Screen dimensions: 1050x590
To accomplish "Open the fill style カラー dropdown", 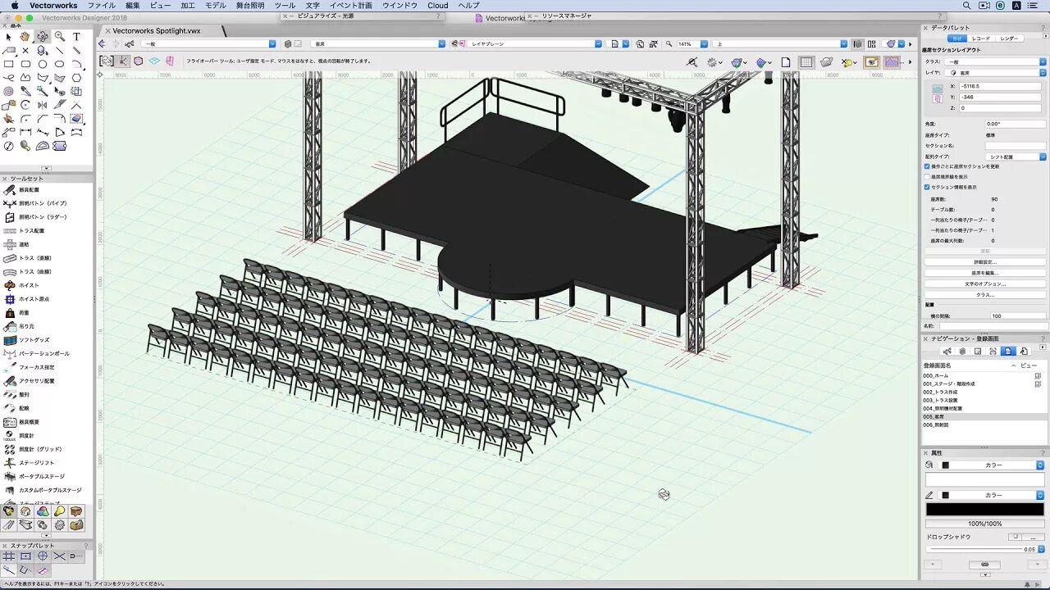I will (x=993, y=465).
